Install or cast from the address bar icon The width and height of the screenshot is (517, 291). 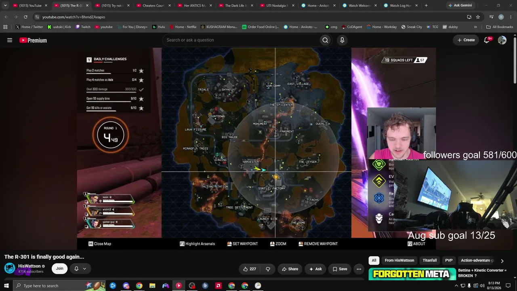469,17
